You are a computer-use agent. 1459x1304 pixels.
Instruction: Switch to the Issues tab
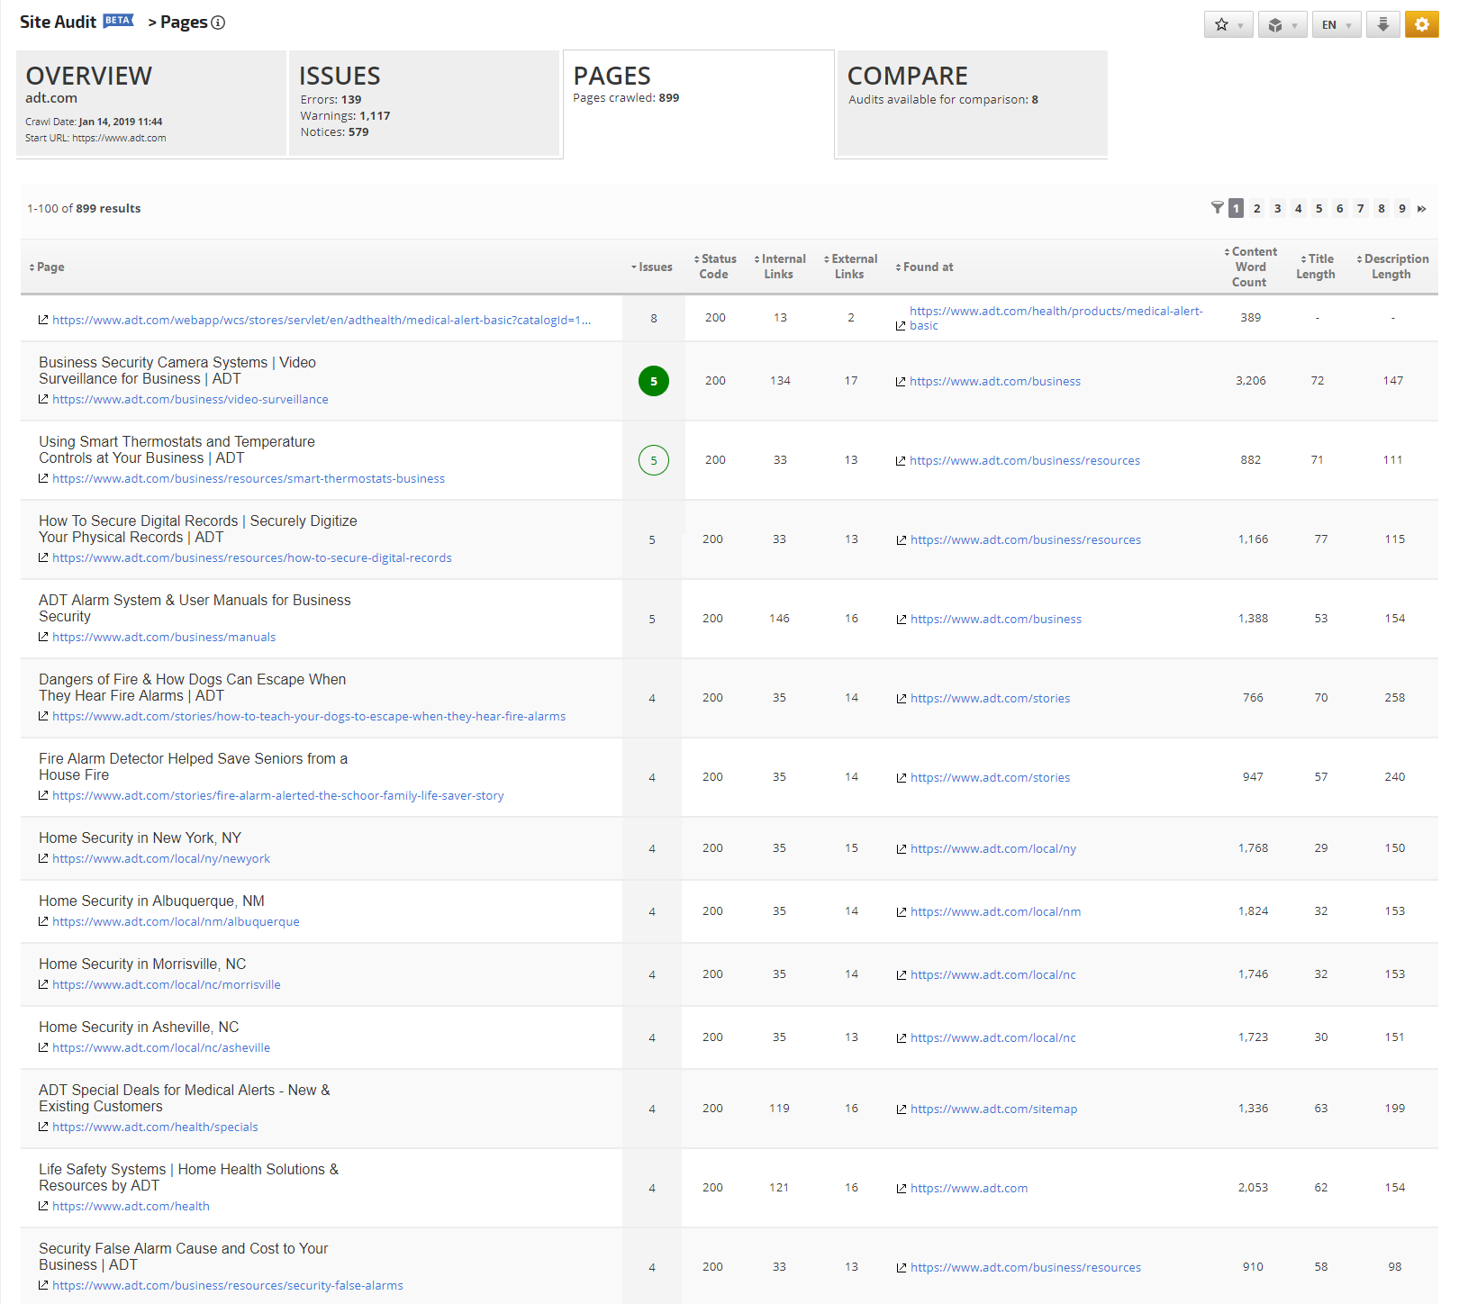pos(423,103)
